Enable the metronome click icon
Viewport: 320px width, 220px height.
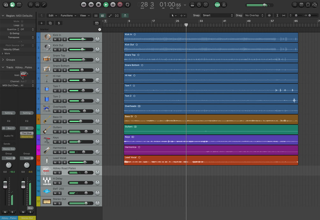tap(224, 5)
